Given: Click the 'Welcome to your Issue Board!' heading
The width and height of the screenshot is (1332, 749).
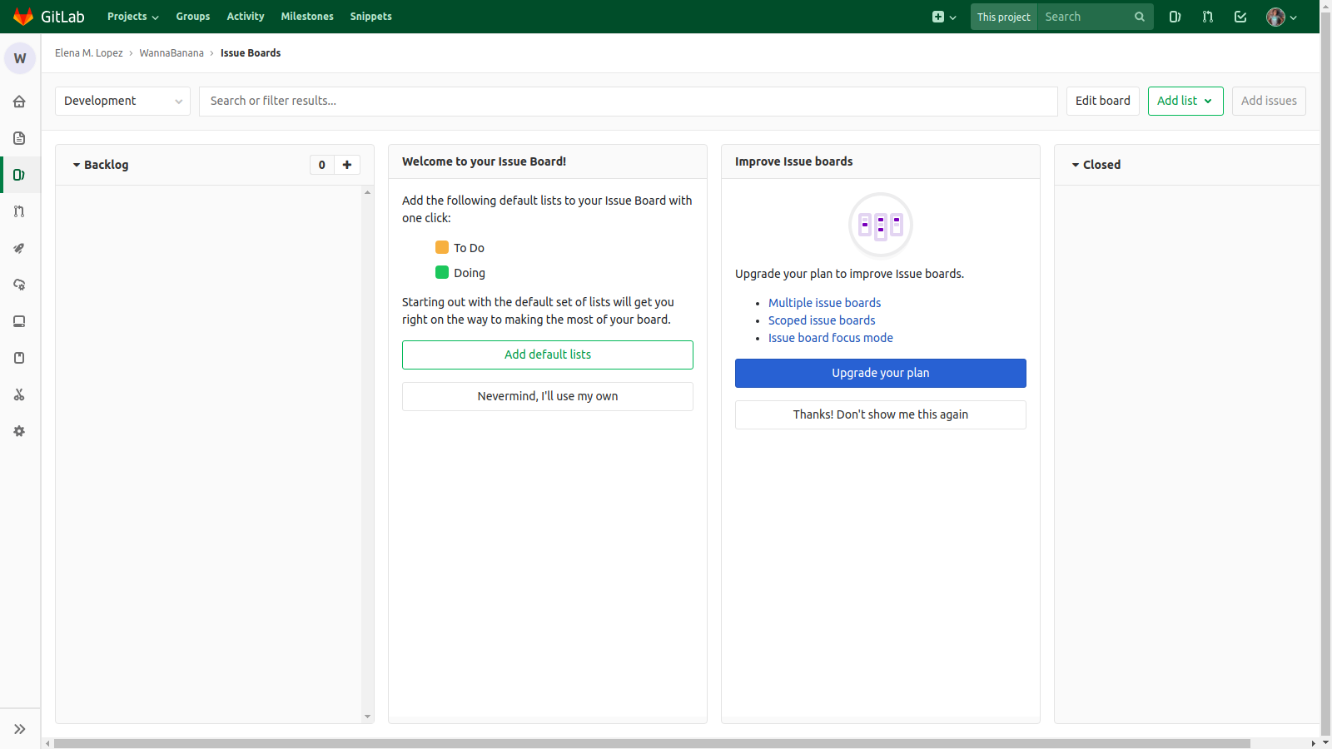Looking at the screenshot, I should [484, 161].
